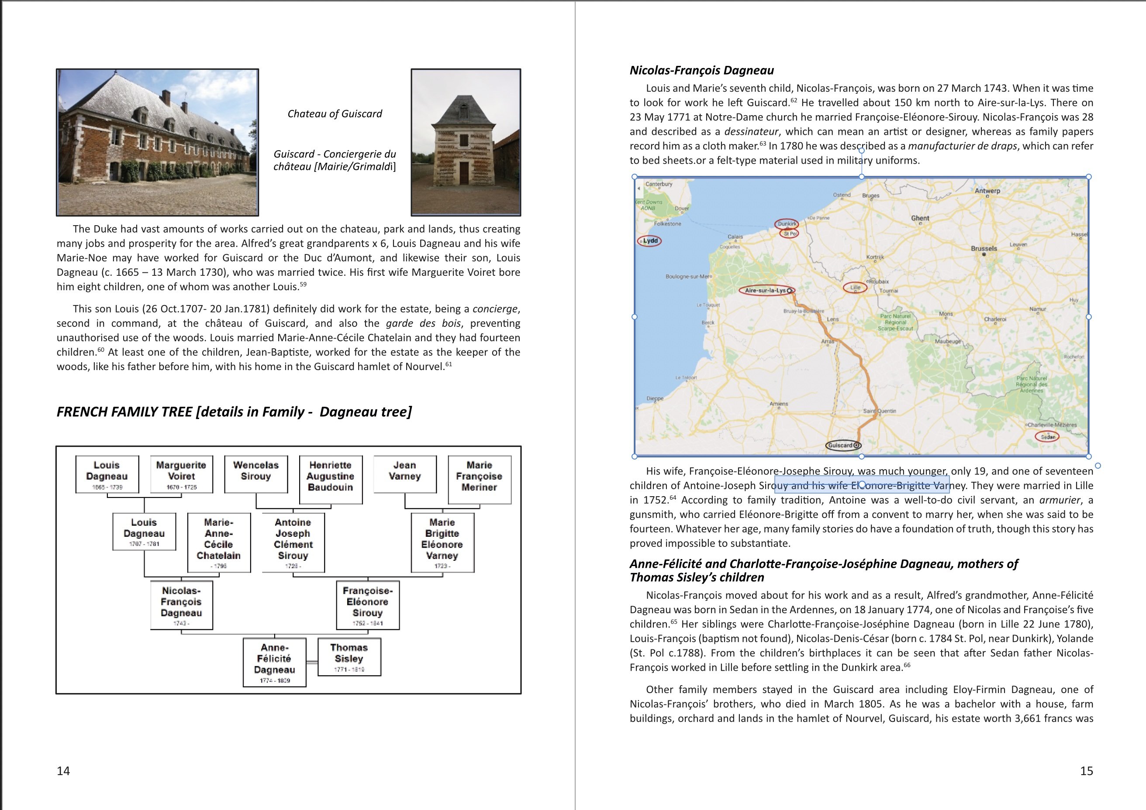Click Antwerp on the map

987,191
